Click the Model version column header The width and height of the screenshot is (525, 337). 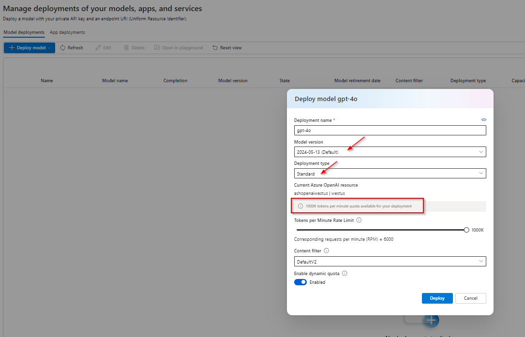pyautogui.click(x=233, y=81)
